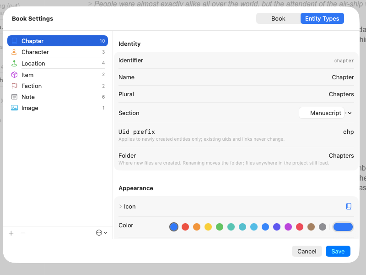Select the Note entity type row
This screenshot has height=275, width=366.
58,97
